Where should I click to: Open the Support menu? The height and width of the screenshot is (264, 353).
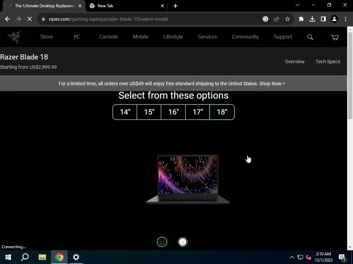click(283, 37)
